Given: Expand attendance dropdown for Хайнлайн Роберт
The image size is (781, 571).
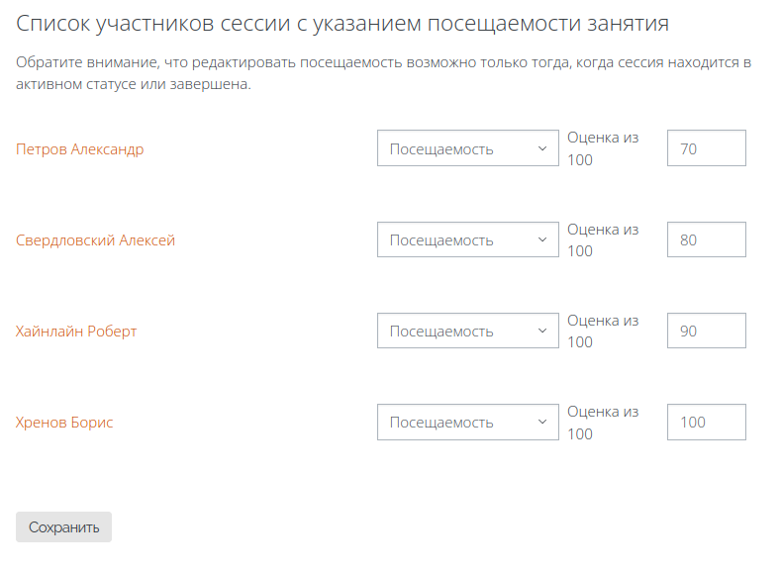Looking at the screenshot, I should 467,331.
